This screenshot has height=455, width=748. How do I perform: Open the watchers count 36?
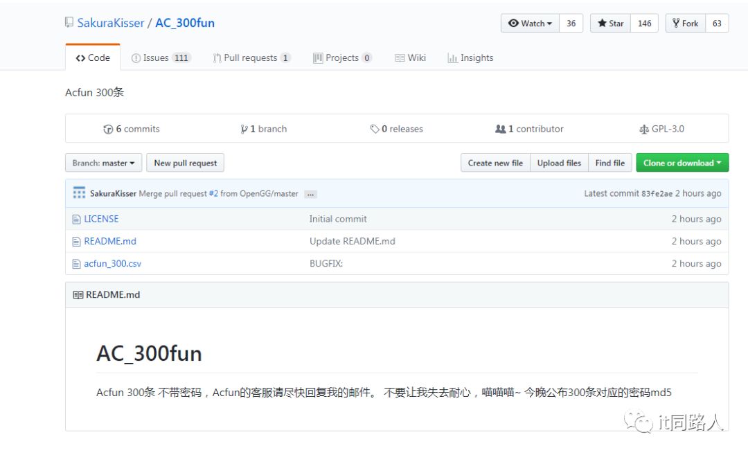571,24
